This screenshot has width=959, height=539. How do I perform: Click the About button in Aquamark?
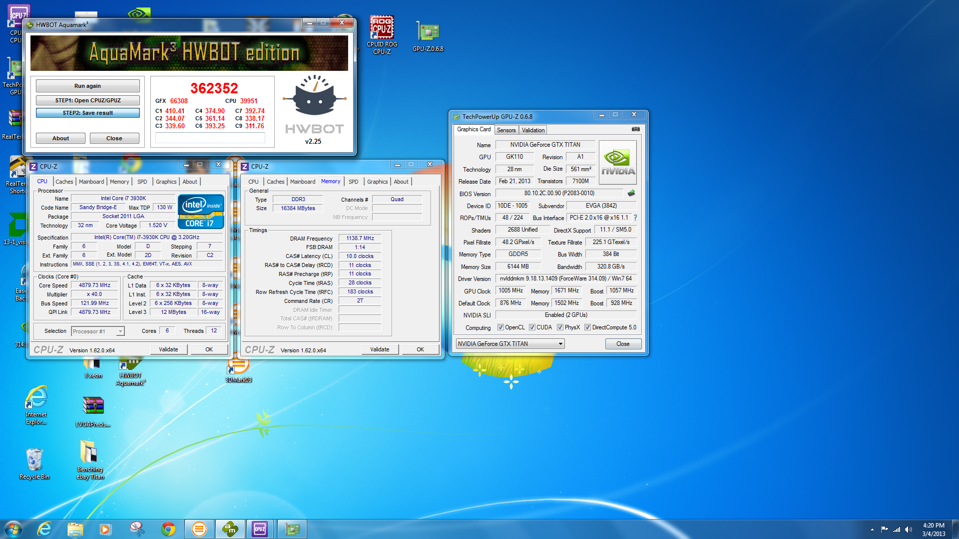(60, 138)
